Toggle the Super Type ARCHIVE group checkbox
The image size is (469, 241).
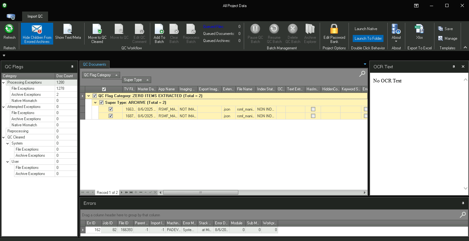(101, 103)
